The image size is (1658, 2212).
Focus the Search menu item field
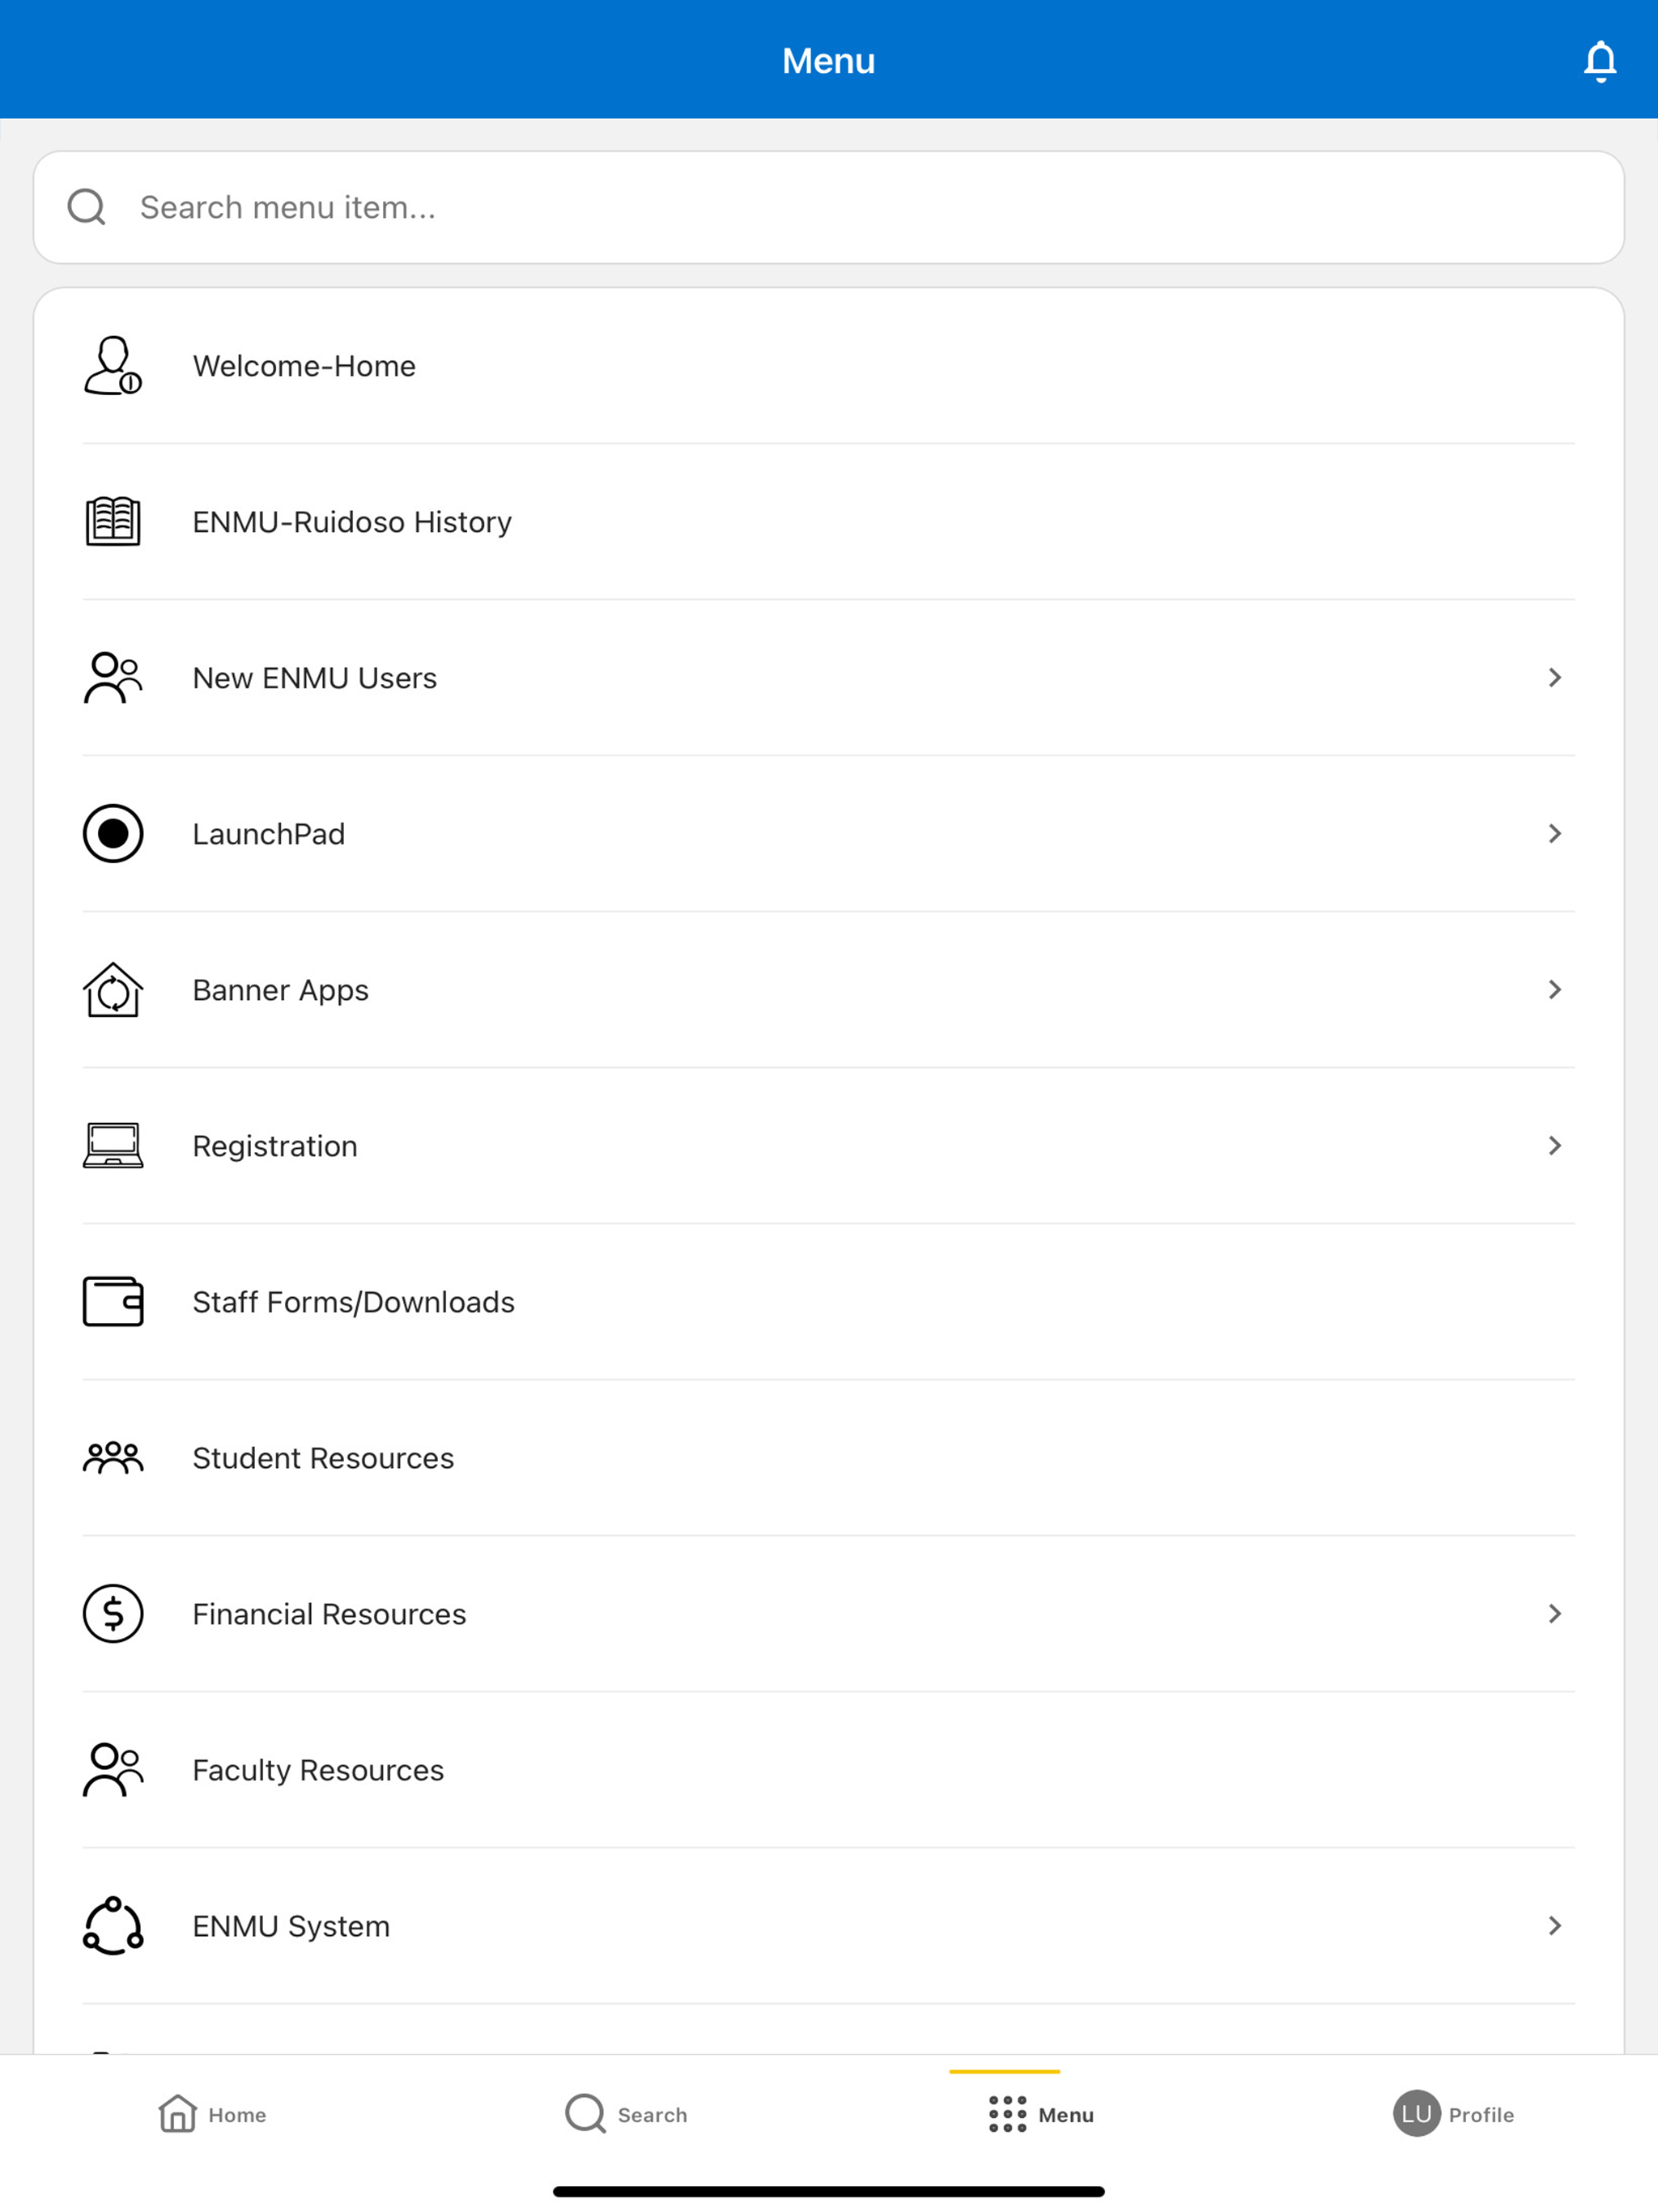coord(828,207)
